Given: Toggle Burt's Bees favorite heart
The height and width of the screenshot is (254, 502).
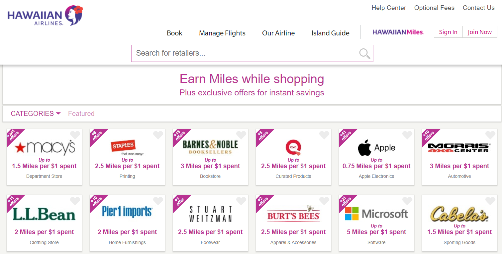Looking at the screenshot, I should pyautogui.click(x=324, y=201).
